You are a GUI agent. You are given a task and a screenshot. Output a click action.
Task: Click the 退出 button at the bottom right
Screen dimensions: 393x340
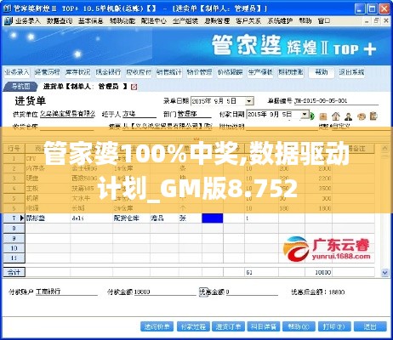(x=370, y=326)
